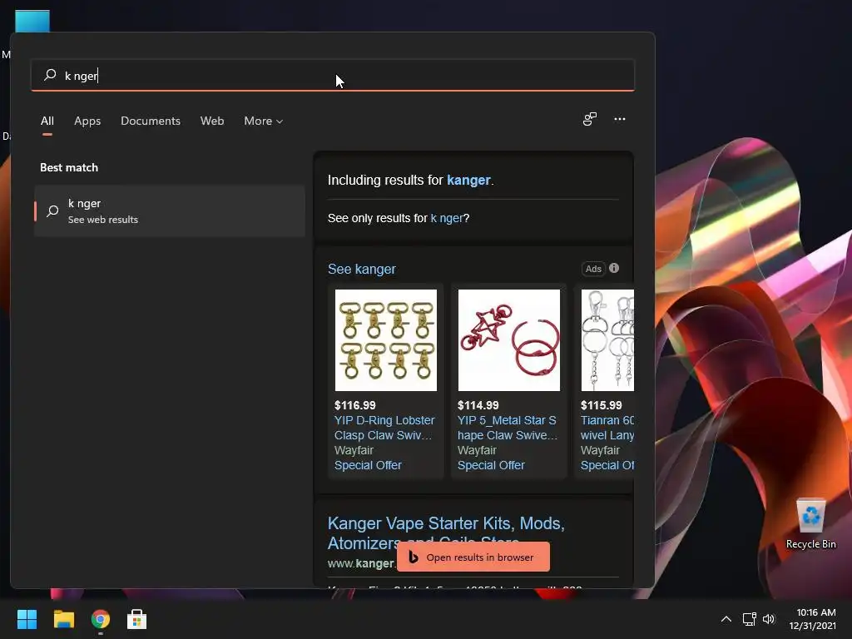Screen dimensions: 852x639
Task: Click the magnifier icon beside 'See web results'
Action: tap(52, 211)
